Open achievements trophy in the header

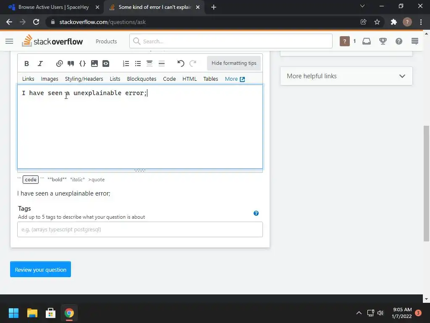(383, 41)
